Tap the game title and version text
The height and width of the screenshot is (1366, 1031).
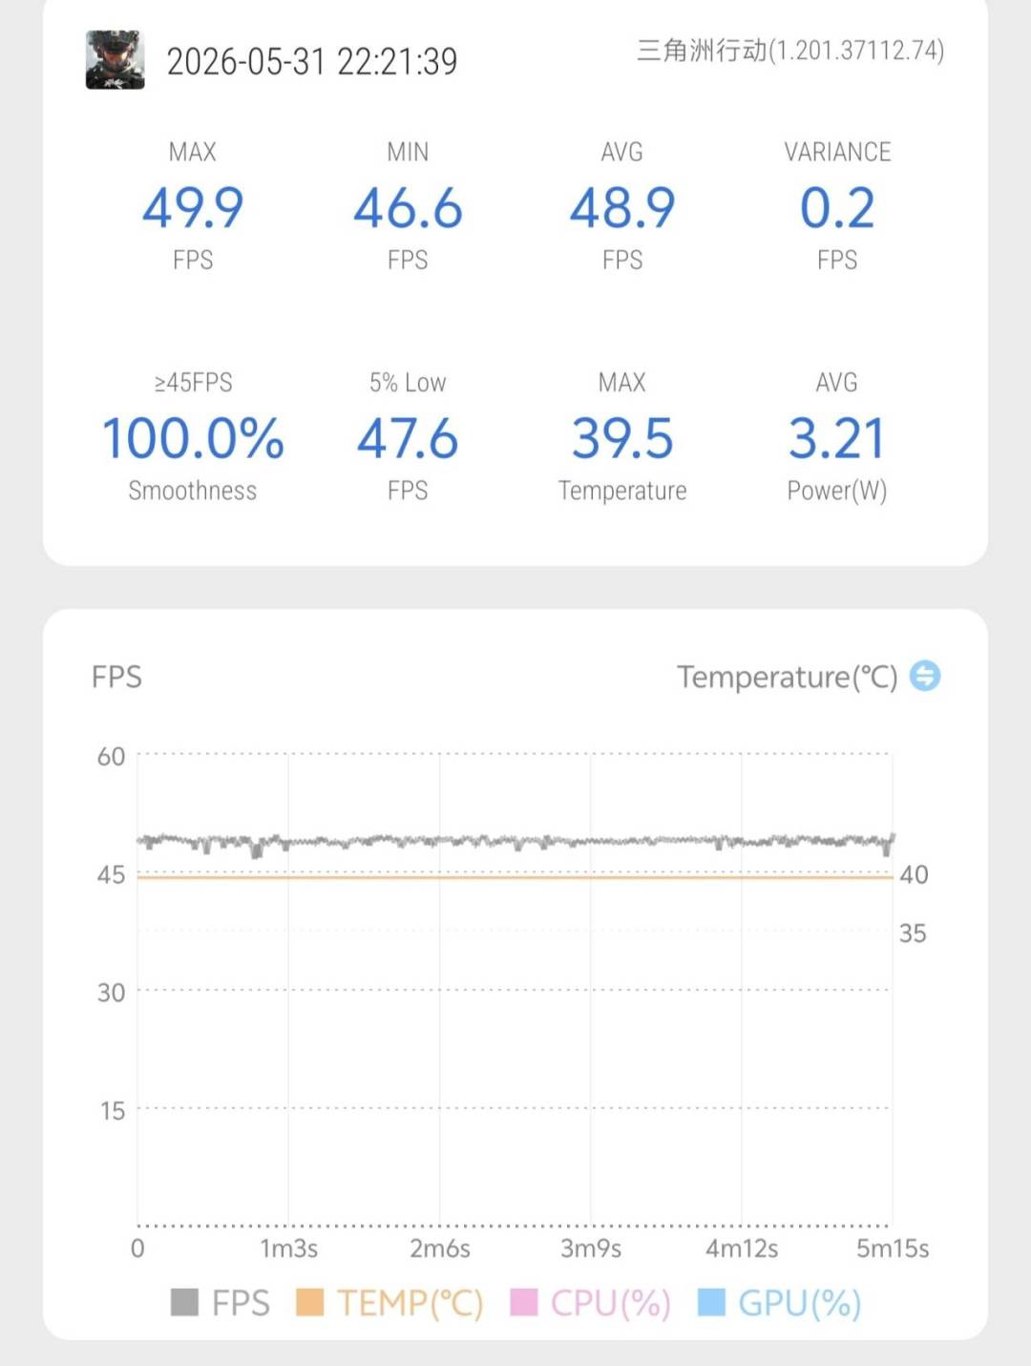coord(790,51)
